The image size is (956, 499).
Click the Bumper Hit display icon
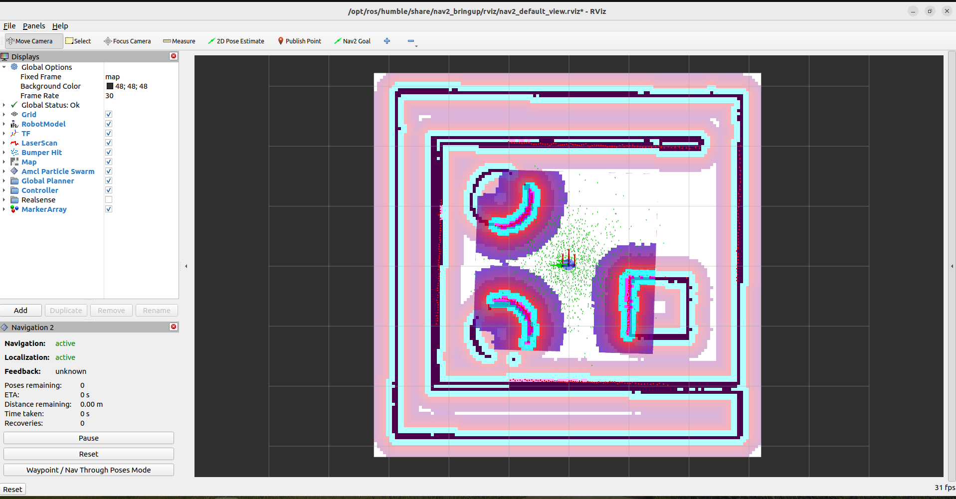tap(14, 152)
